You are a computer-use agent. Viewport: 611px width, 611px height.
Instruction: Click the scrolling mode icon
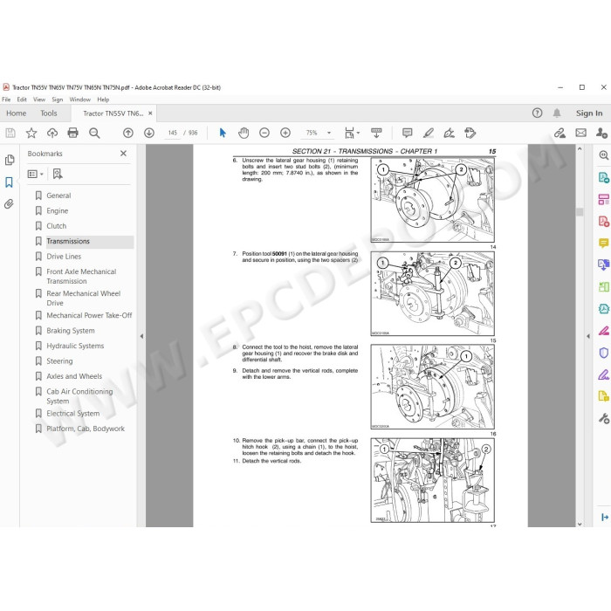tap(376, 134)
